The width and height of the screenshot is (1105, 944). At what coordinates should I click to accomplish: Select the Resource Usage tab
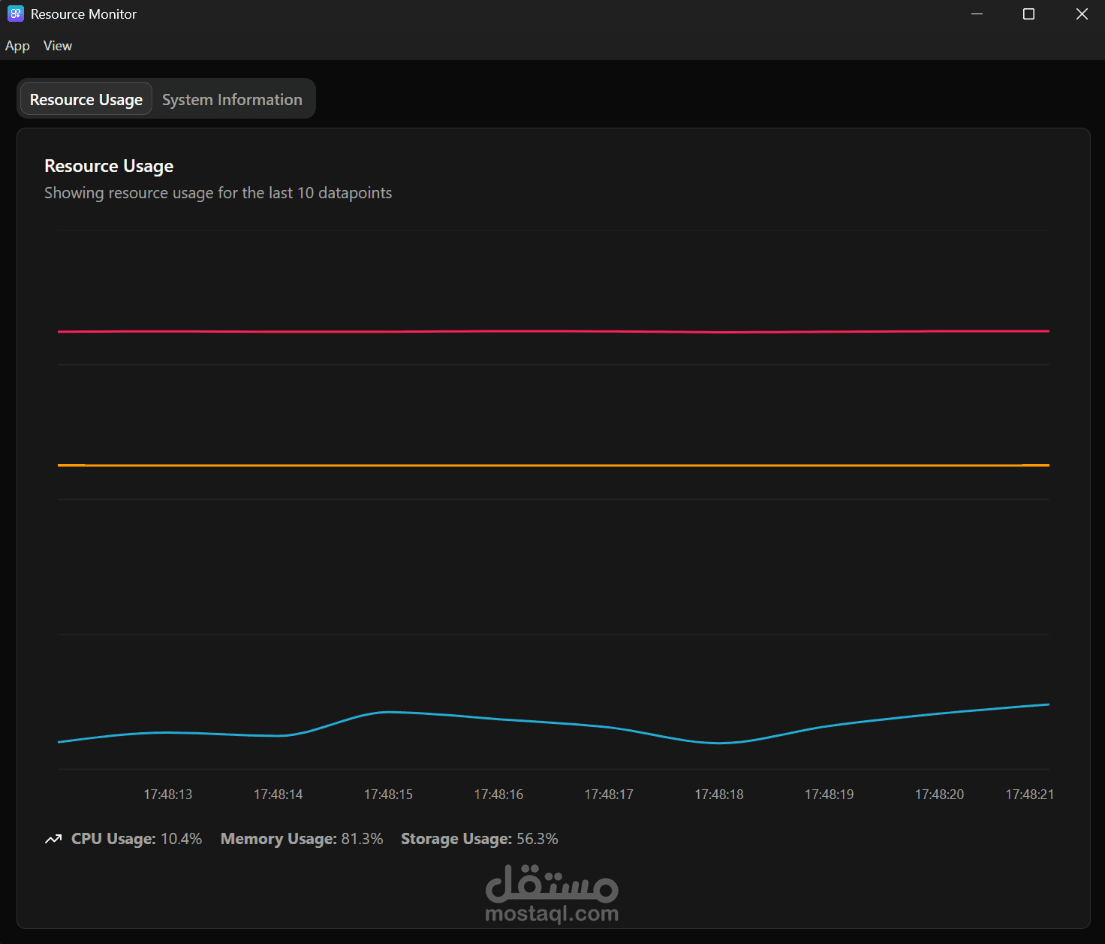pyautogui.click(x=85, y=98)
